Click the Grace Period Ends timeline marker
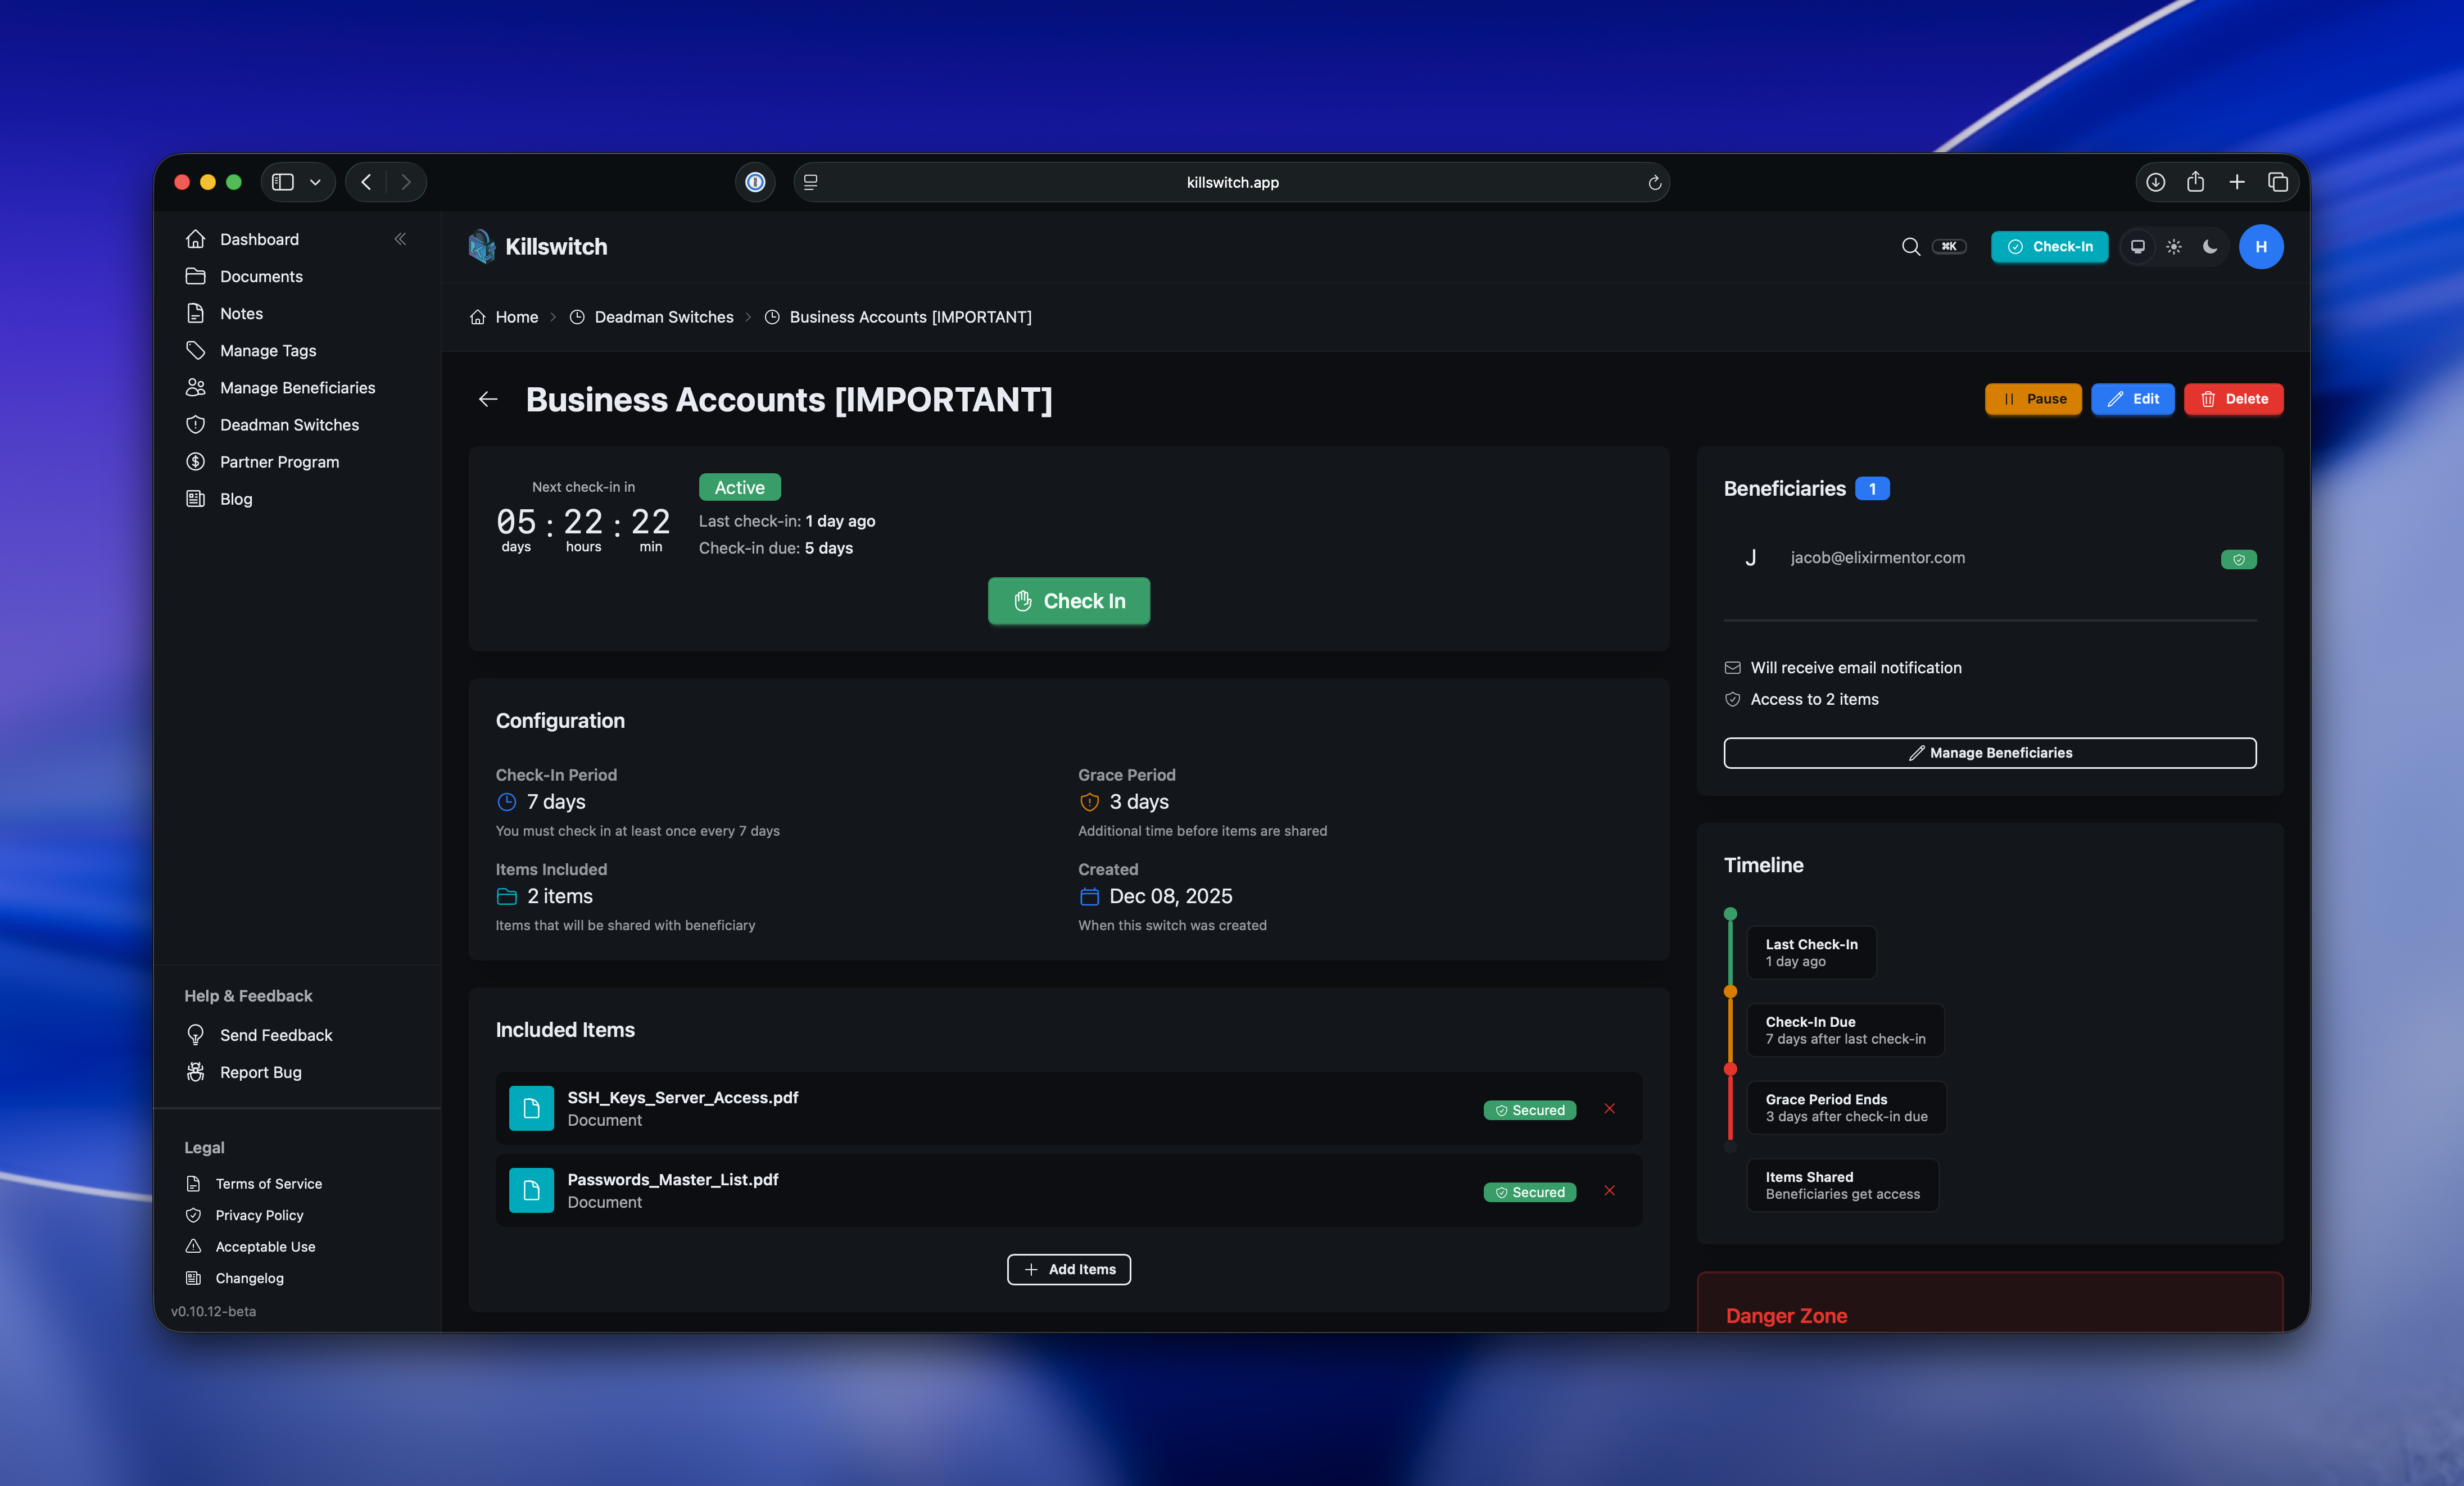This screenshot has width=2464, height=1486. [x=1731, y=1069]
